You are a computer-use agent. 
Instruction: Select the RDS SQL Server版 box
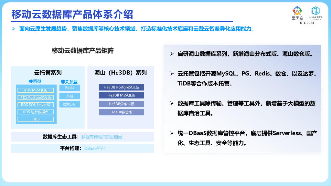(36, 105)
